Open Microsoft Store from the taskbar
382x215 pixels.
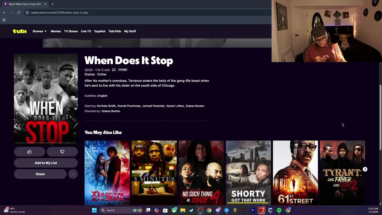[165, 210]
